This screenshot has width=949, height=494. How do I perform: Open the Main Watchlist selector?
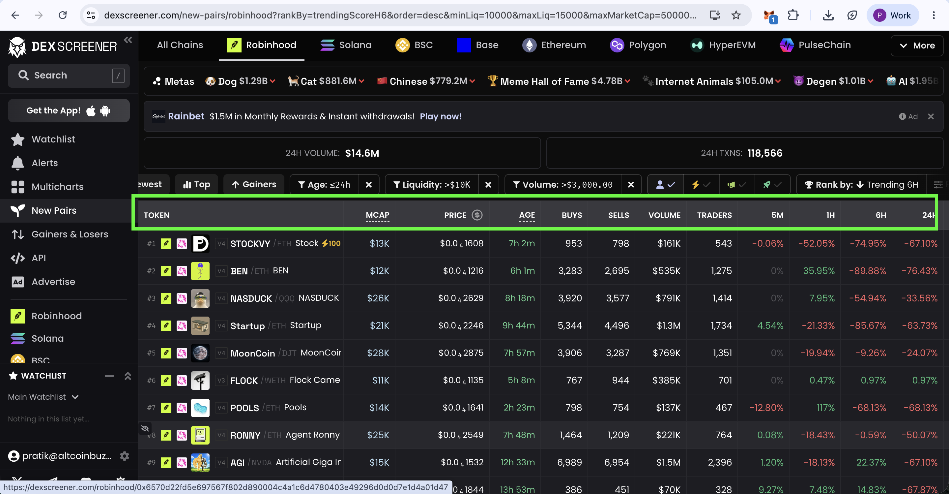tap(43, 397)
